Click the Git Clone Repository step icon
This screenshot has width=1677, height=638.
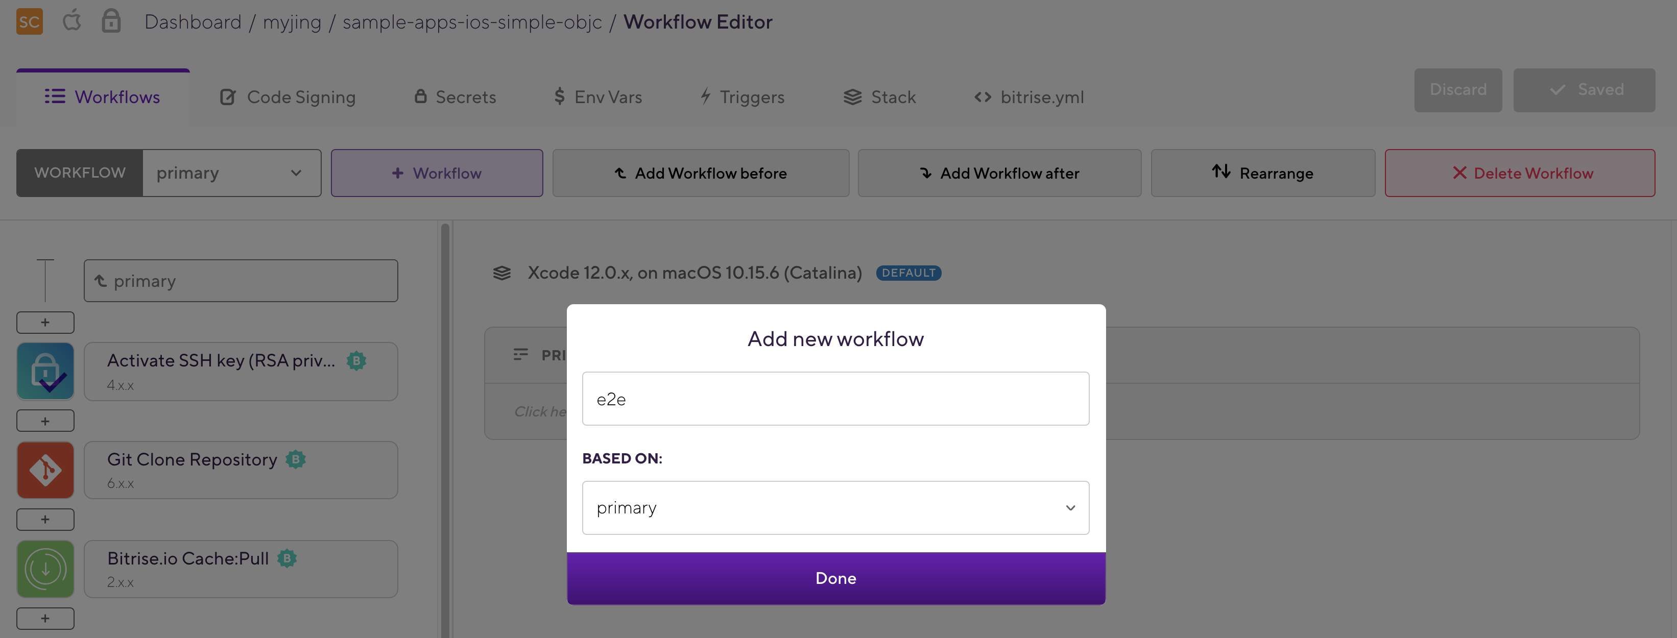click(x=45, y=470)
